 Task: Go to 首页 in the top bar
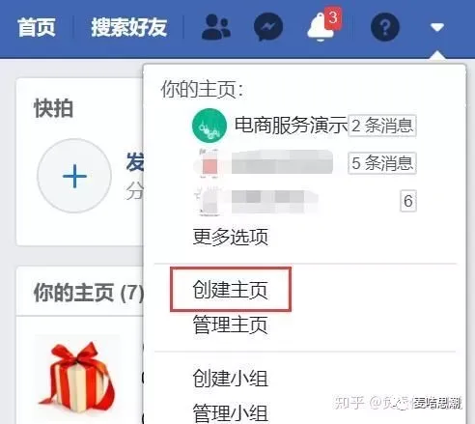[x=37, y=27]
